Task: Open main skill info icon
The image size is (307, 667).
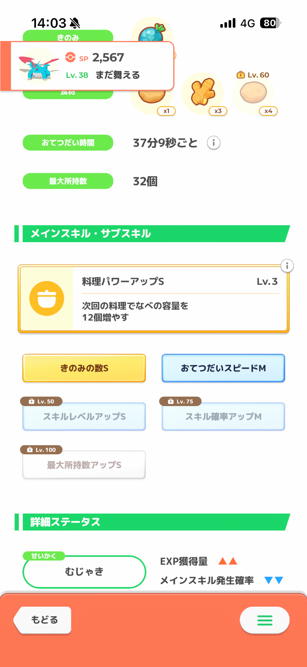Action: [287, 266]
